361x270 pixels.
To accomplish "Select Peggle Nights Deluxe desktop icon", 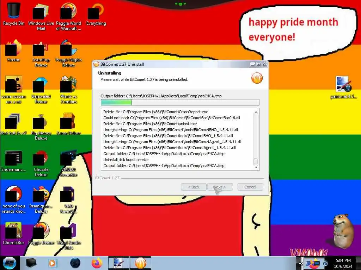I will pos(68,53).
